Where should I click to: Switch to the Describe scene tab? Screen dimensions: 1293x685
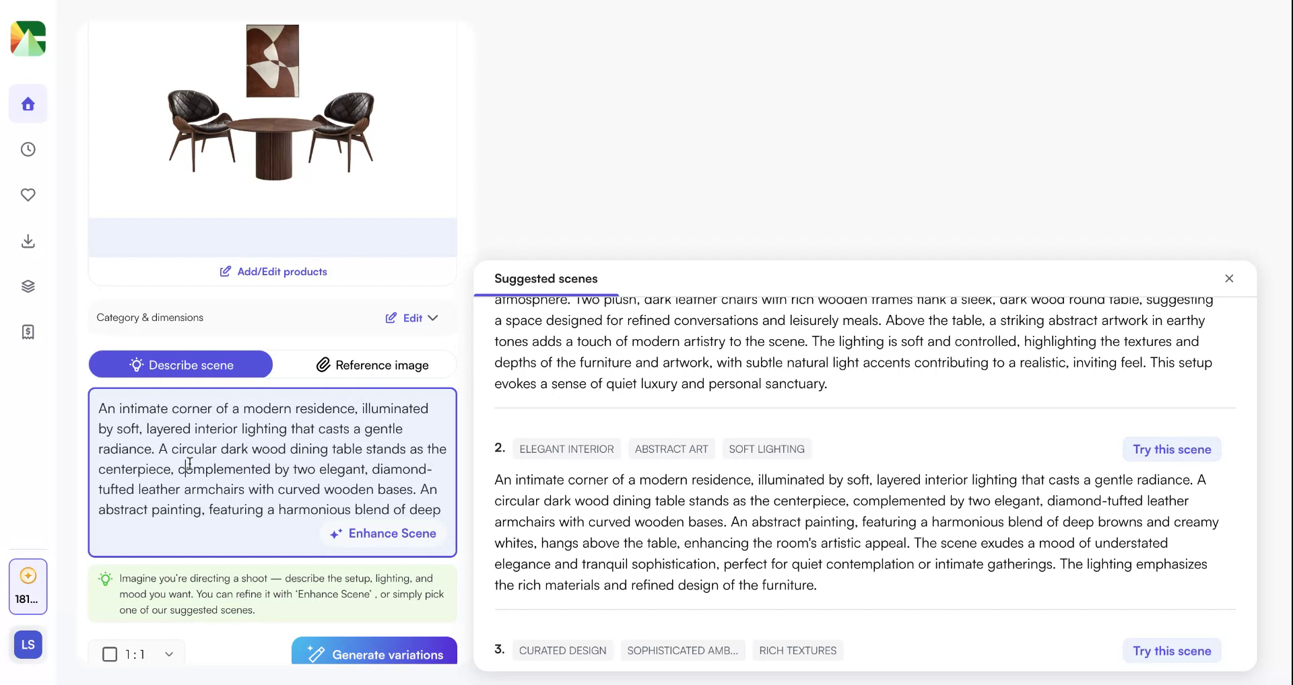coord(180,364)
